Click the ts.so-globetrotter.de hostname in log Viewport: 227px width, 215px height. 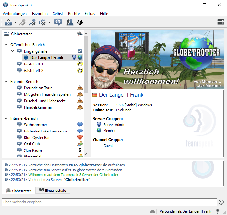click(88, 165)
